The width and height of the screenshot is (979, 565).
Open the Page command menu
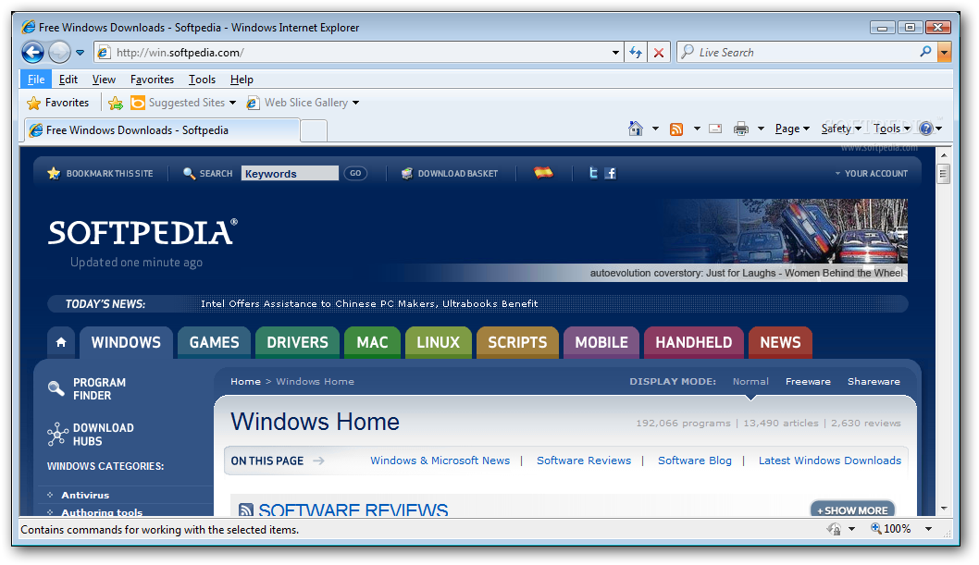792,129
